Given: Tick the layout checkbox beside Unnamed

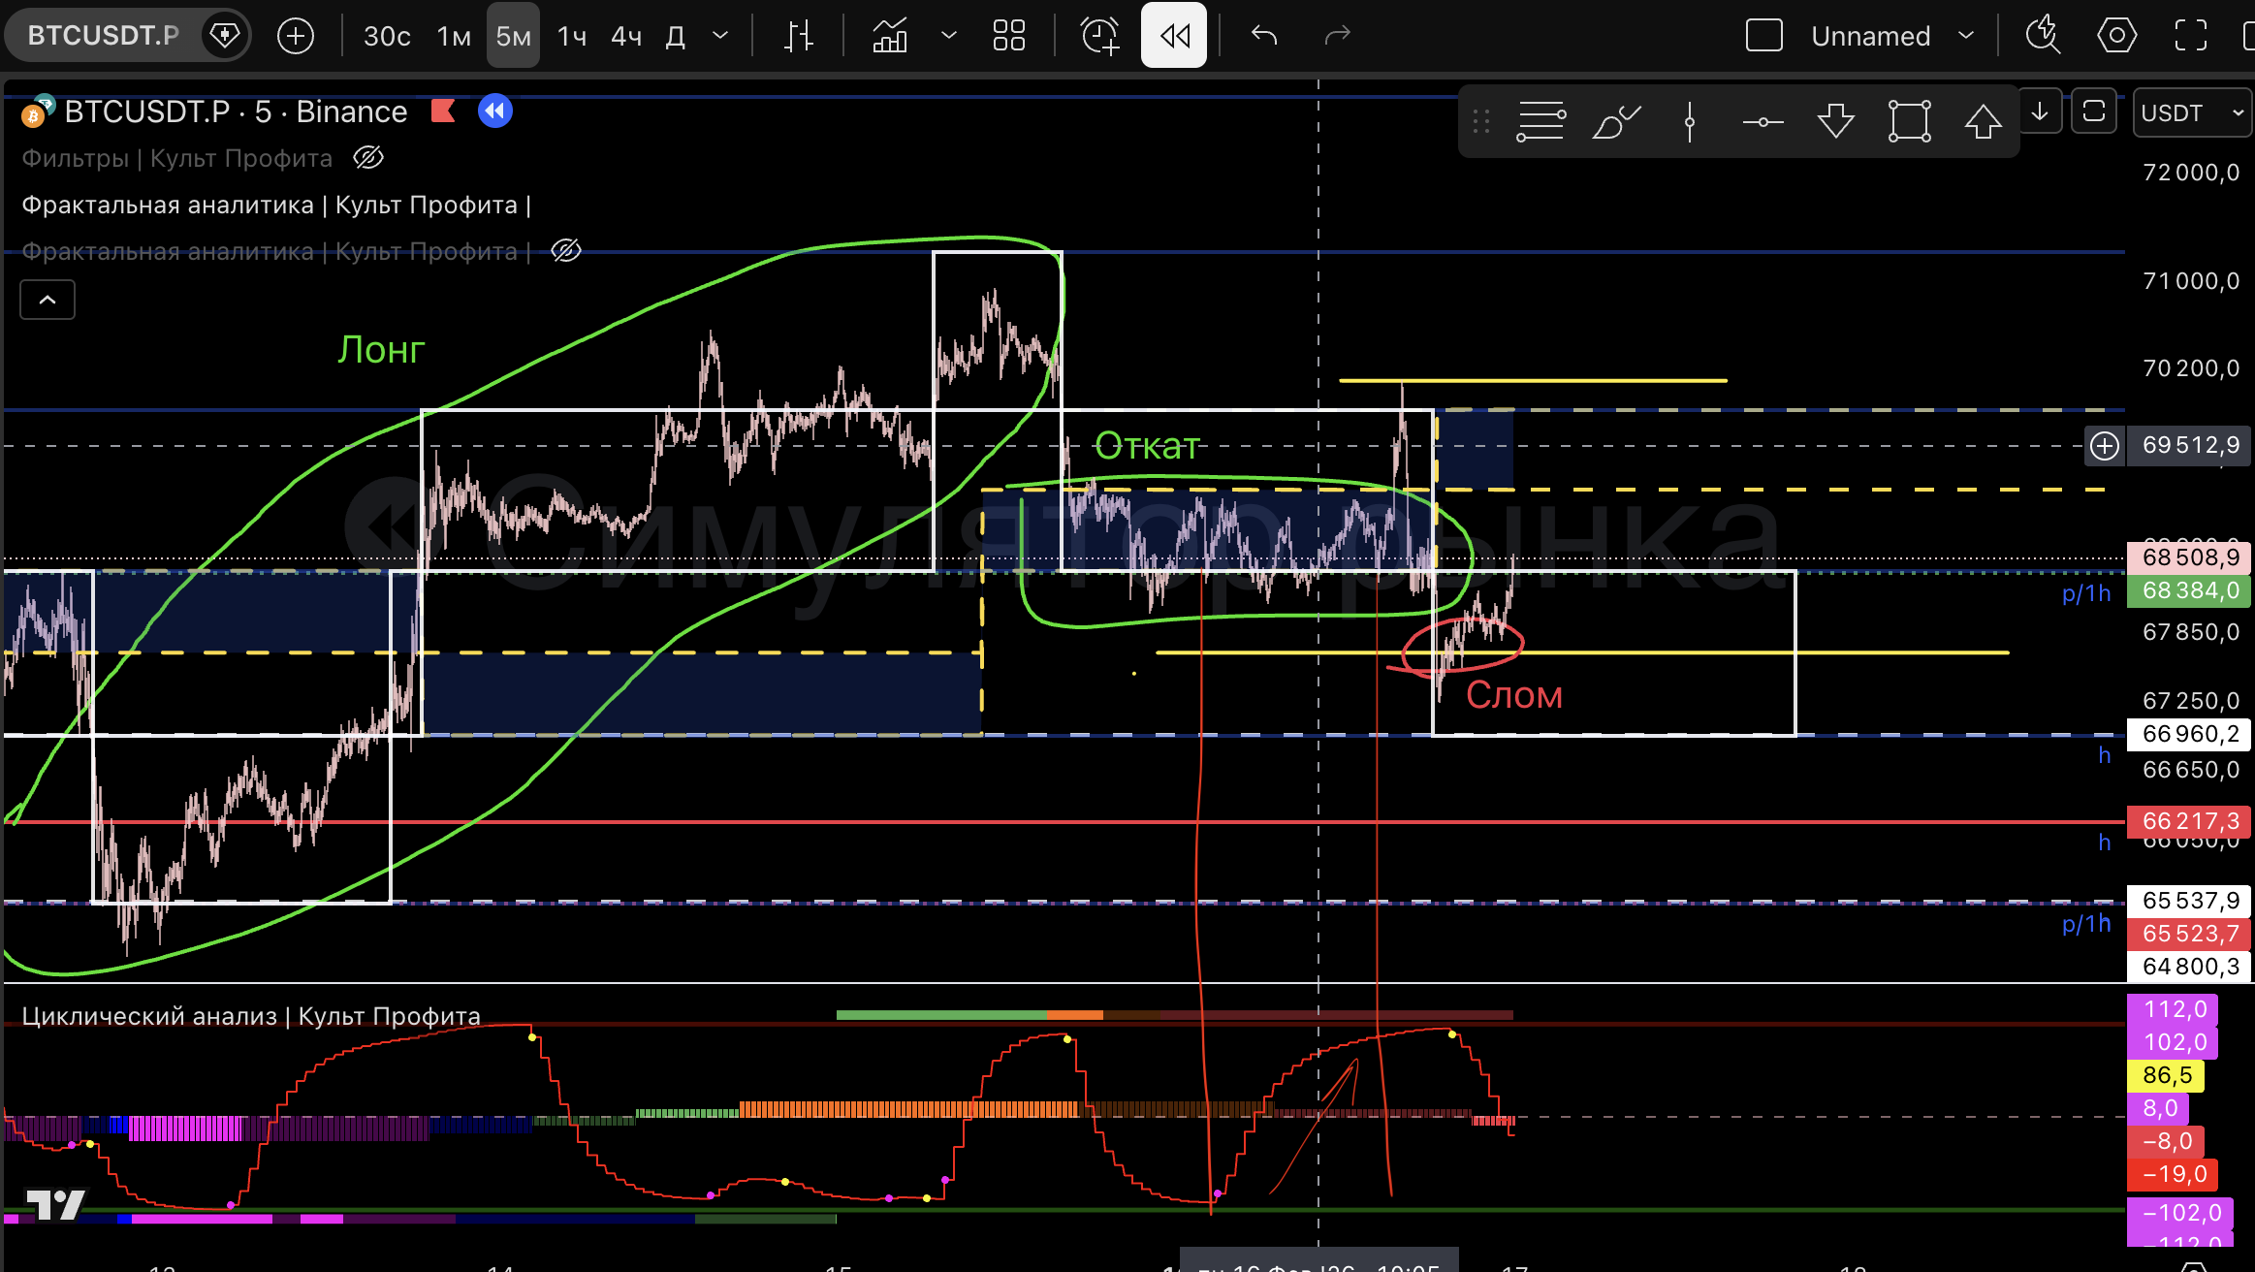Looking at the screenshot, I should [x=1763, y=36].
